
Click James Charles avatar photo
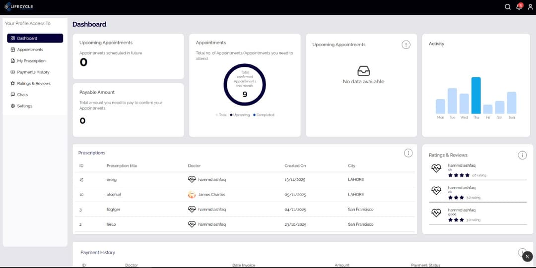coord(192,195)
